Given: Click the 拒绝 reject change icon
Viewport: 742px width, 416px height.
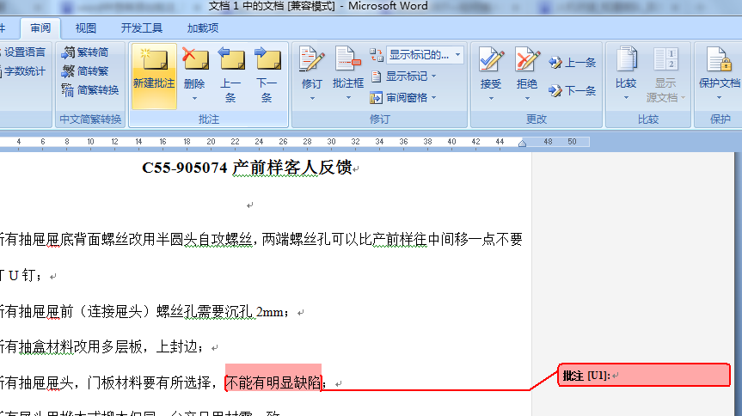Looking at the screenshot, I should 527,59.
